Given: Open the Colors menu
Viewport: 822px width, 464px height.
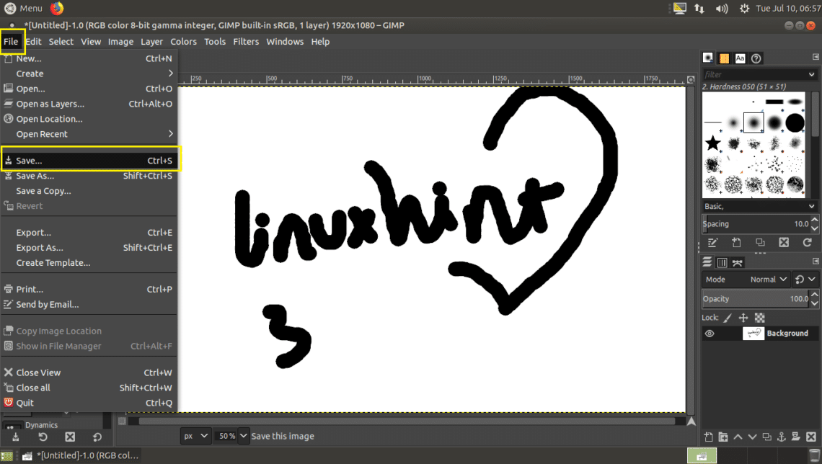Looking at the screenshot, I should pos(183,41).
